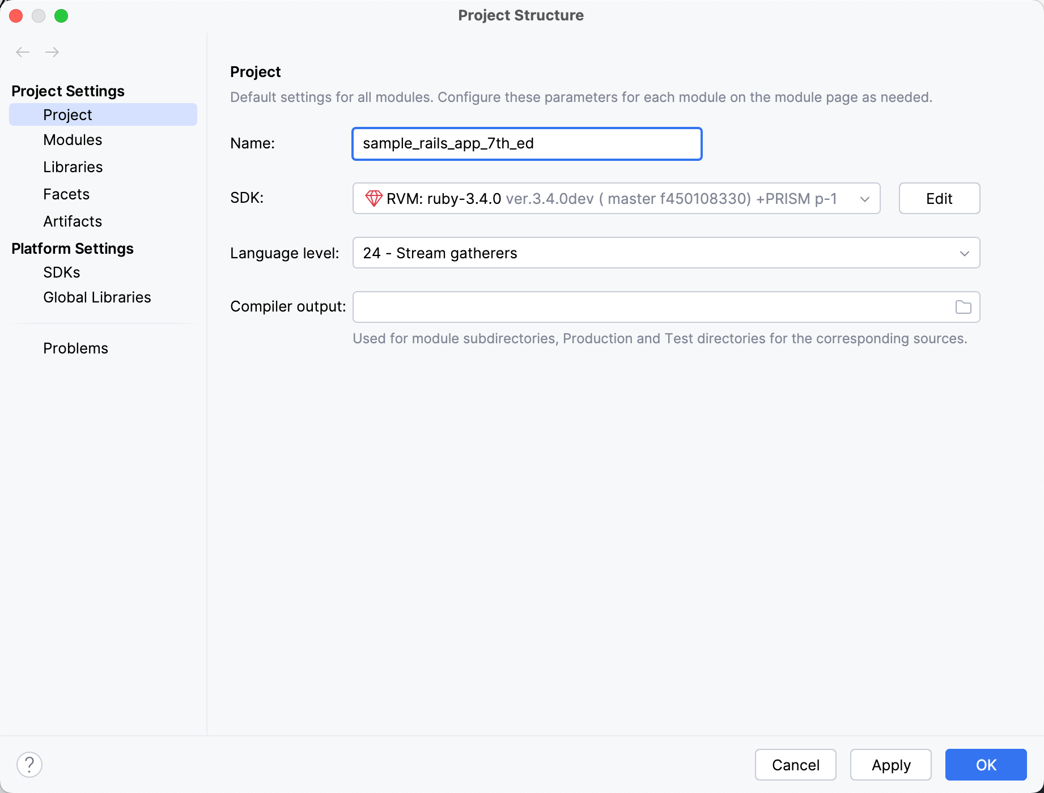Confirm changes with the OK button
Image resolution: width=1044 pixels, height=793 pixels.
(x=985, y=764)
